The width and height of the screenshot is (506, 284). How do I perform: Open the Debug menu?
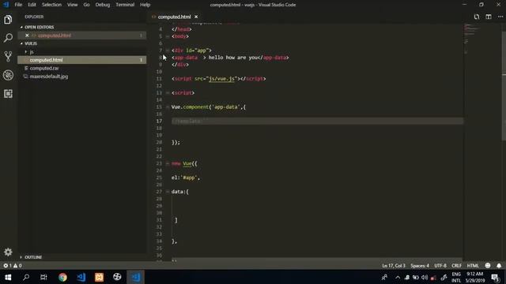click(103, 5)
